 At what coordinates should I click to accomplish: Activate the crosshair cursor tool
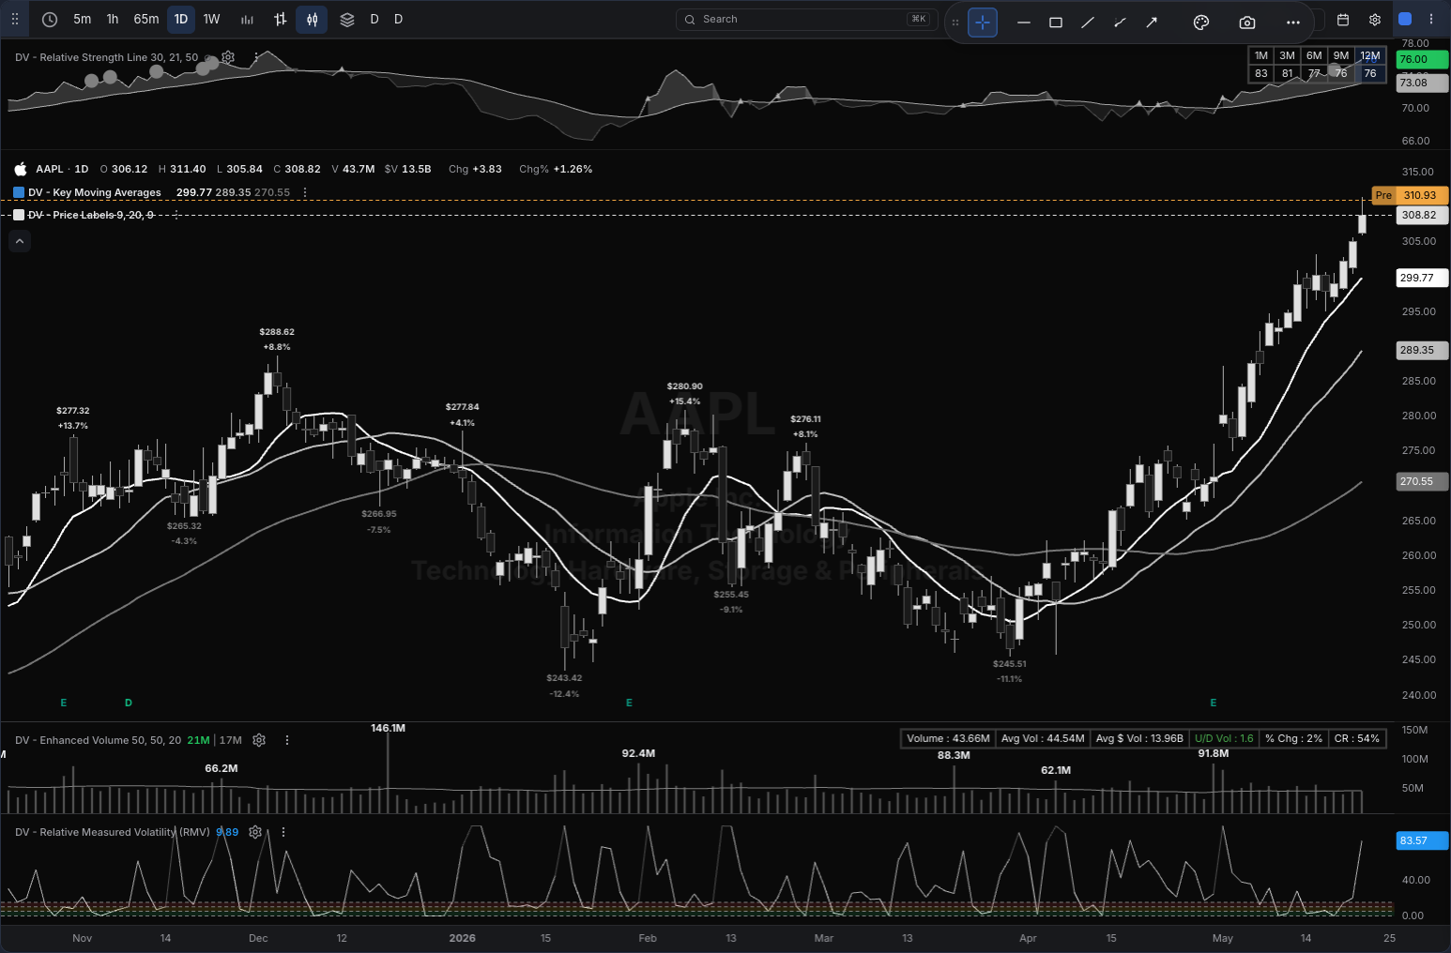tap(983, 23)
